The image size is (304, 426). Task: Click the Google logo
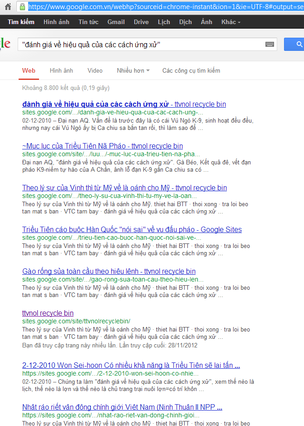point(5,44)
